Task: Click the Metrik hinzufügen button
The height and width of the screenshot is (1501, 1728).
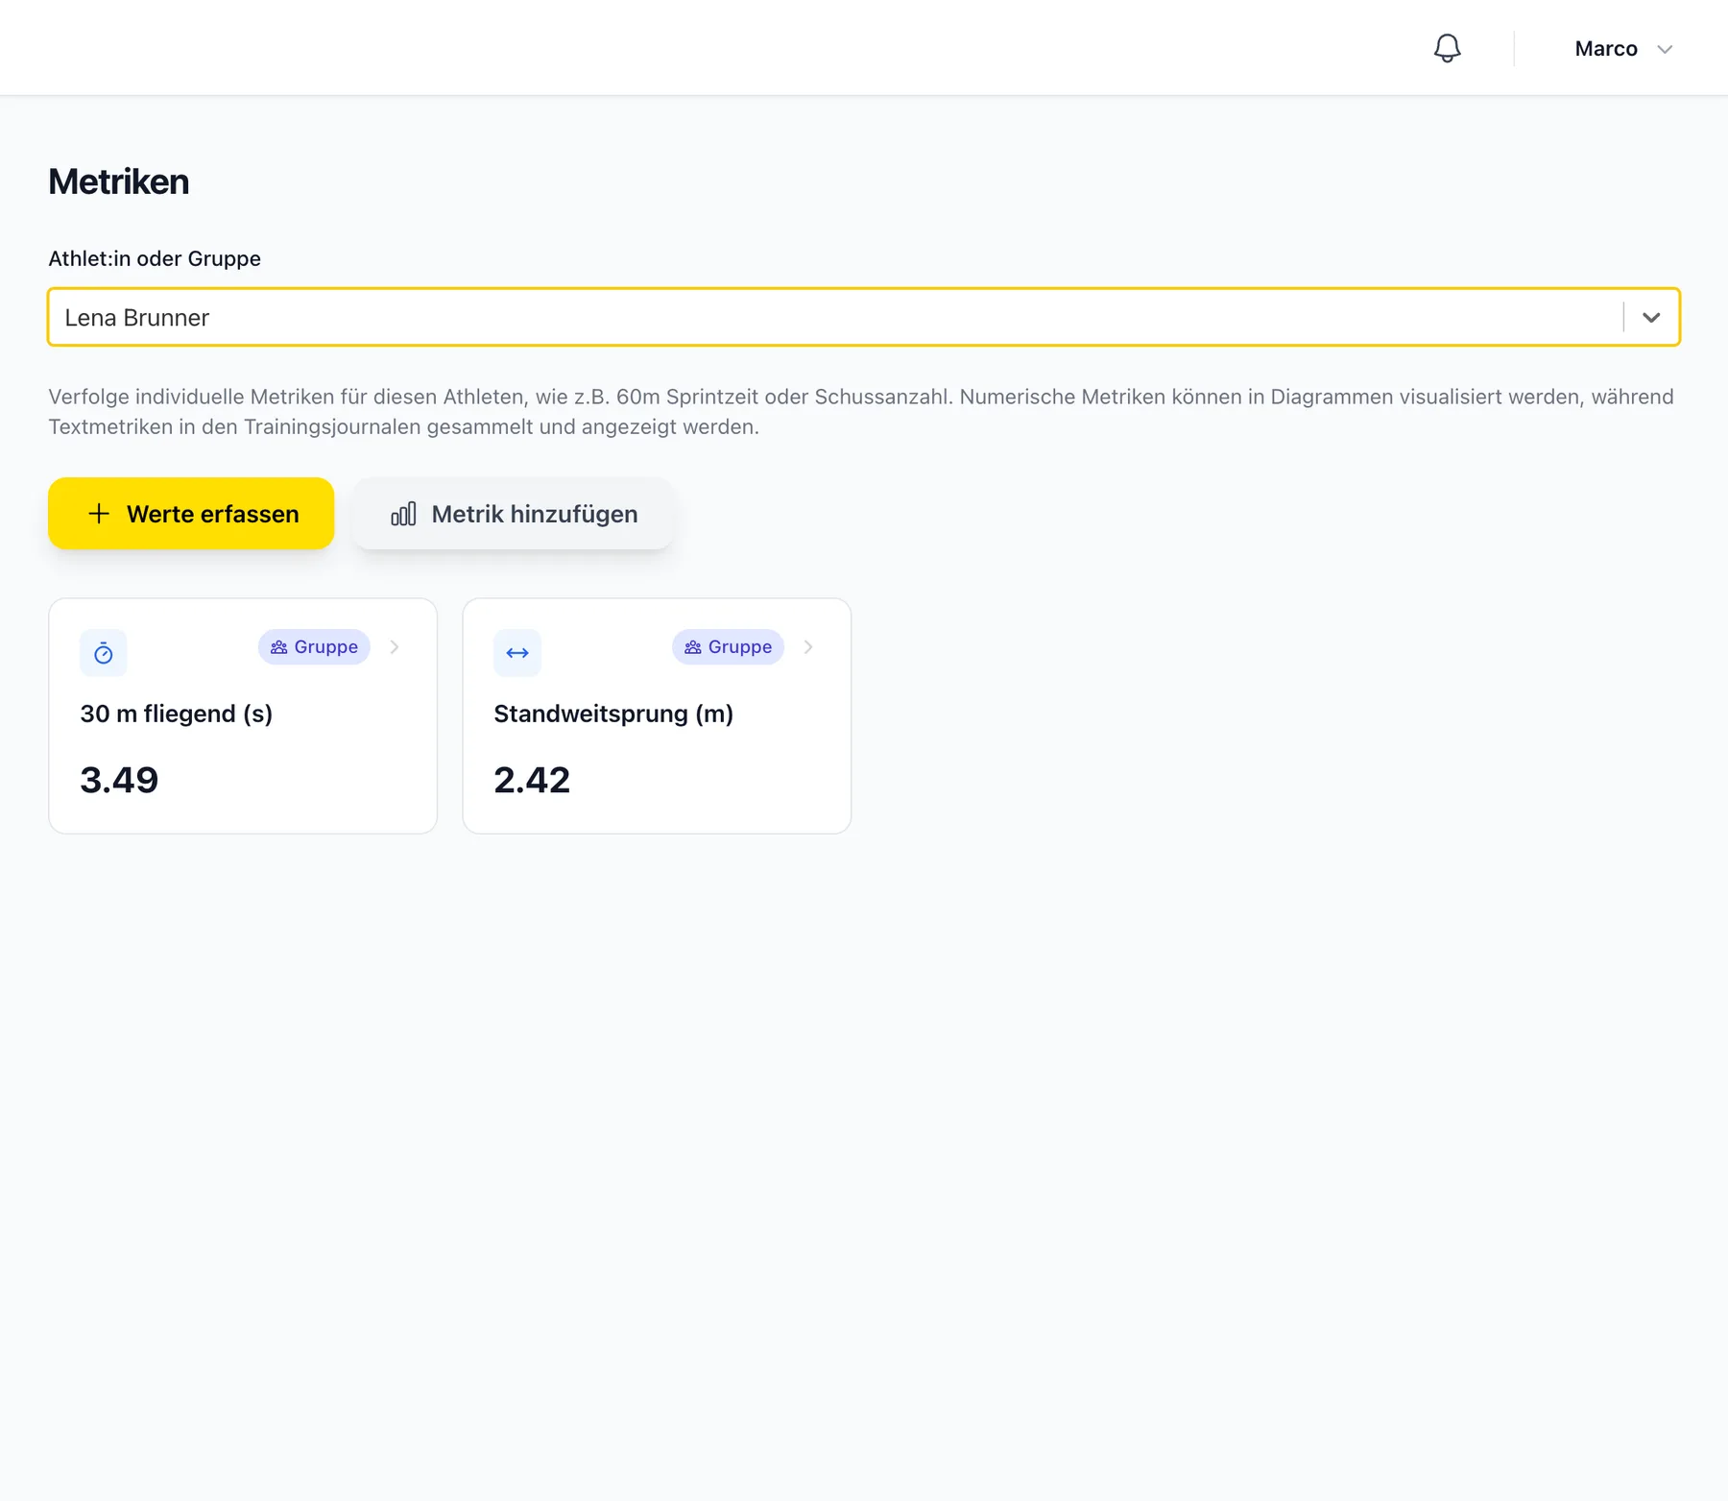Action: click(x=513, y=514)
